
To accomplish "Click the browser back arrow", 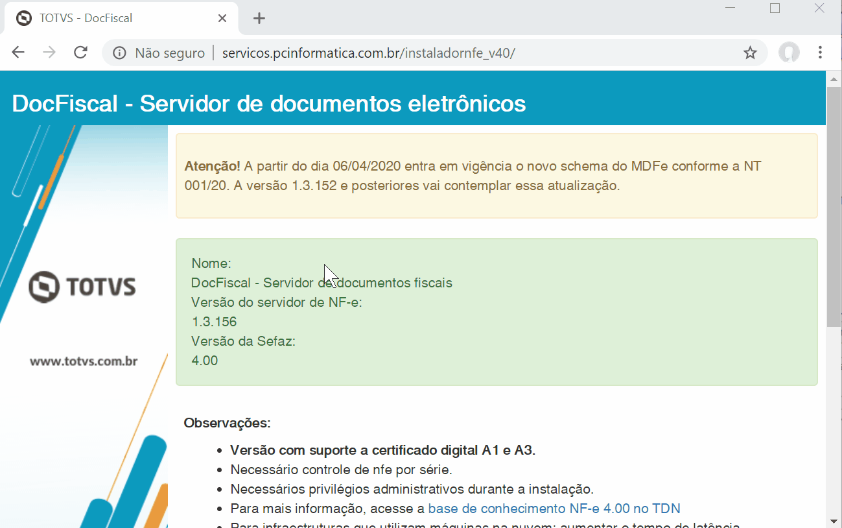I will (18, 53).
